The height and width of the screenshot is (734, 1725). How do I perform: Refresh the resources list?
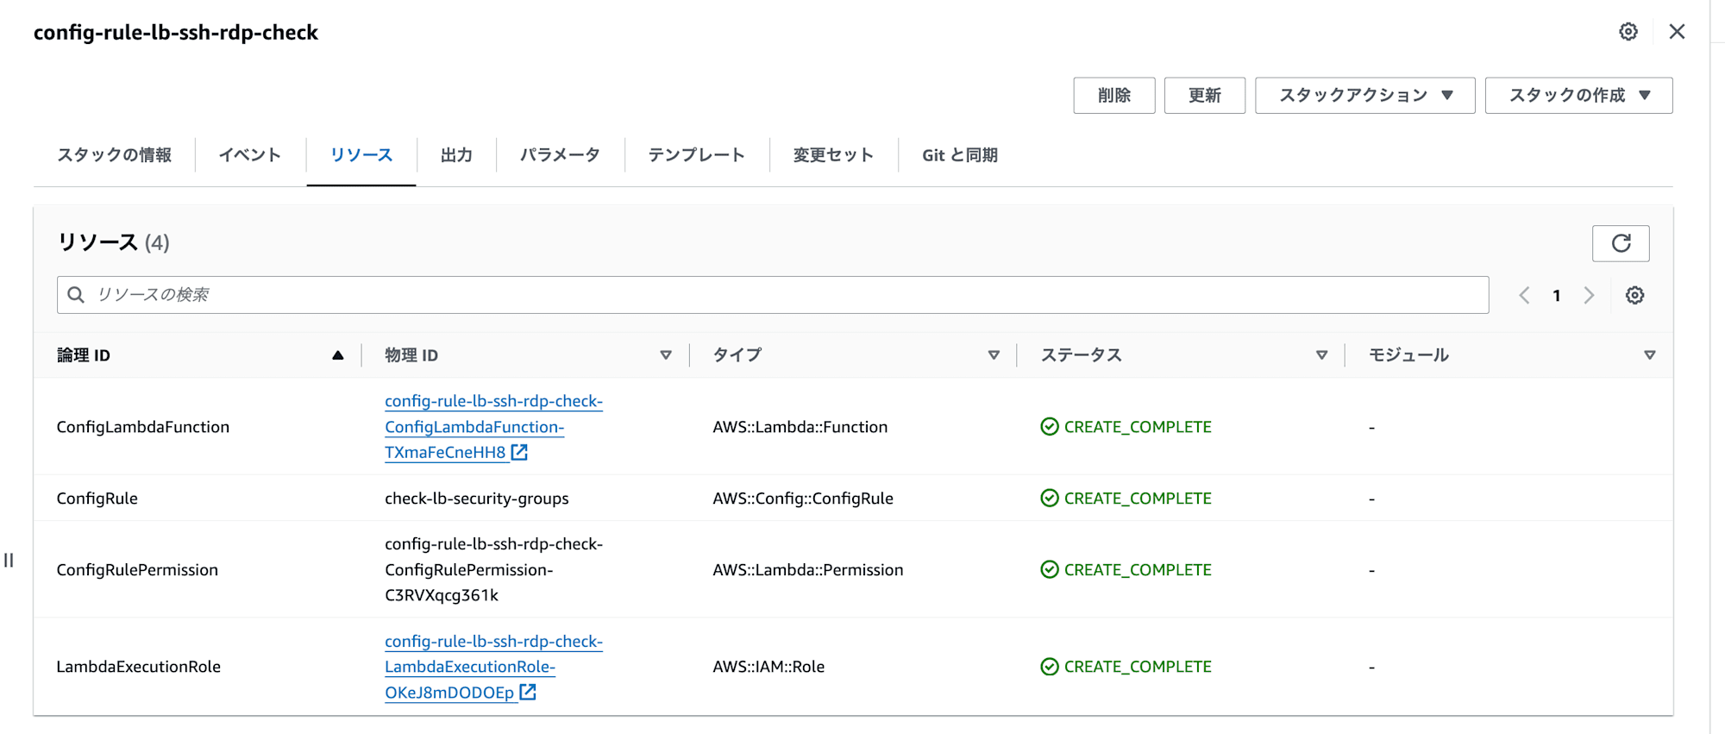click(x=1621, y=243)
